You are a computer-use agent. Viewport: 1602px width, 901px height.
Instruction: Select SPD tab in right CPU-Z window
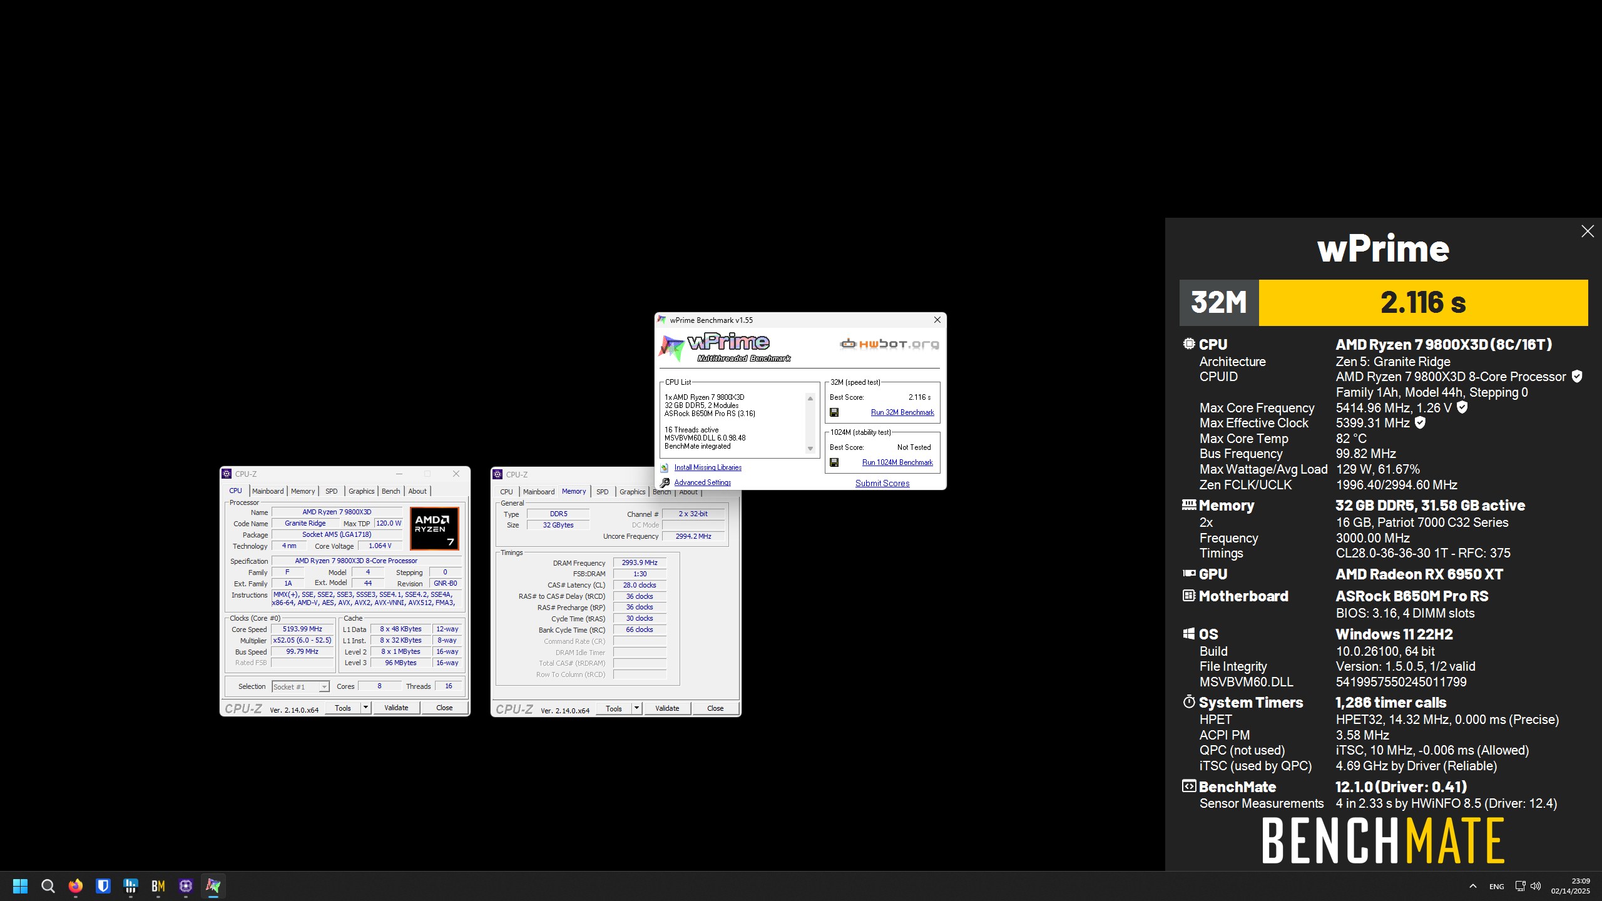603,492
